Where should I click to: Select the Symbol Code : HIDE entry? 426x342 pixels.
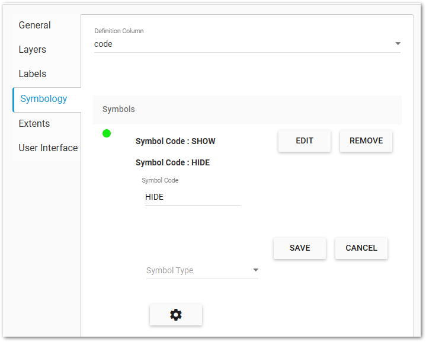(172, 162)
